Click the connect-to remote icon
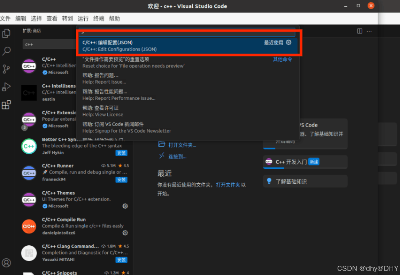The width and height of the screenshot is (400, 275). coord(162,156)
